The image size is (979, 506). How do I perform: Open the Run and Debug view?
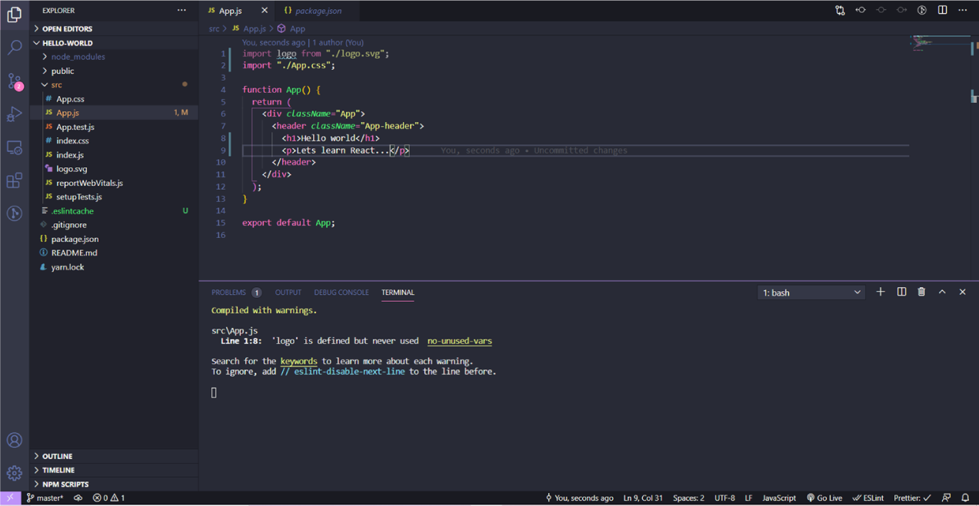coord(15,114)
